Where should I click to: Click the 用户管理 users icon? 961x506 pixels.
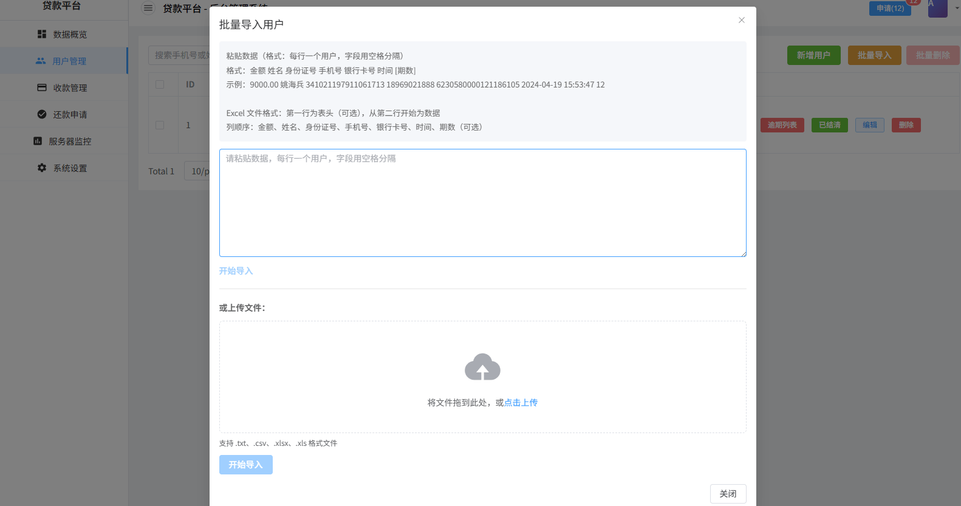41,61
